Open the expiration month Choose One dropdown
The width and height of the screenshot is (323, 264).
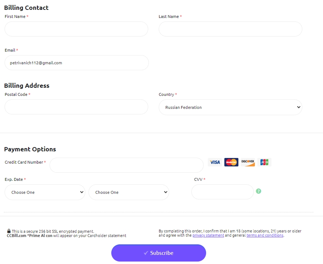pyautogui.click(x=45, y=192)
